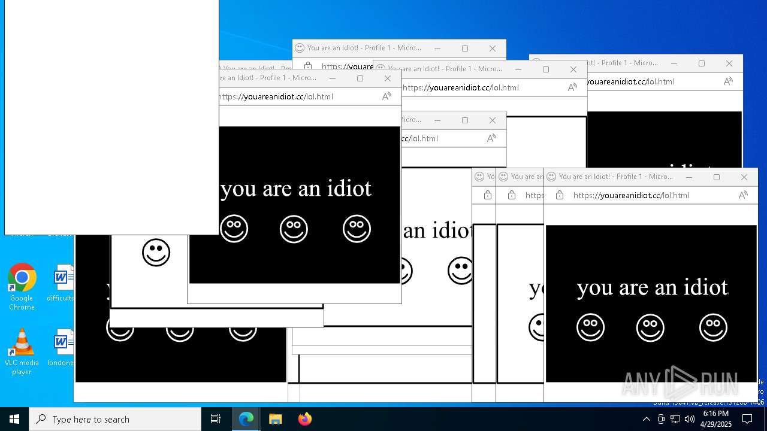The width and height of the screenshot is (767, 431).
Task: Click lock icon in the narrowest popup titled 'Yo'
Action: click(x=488, y=195)
